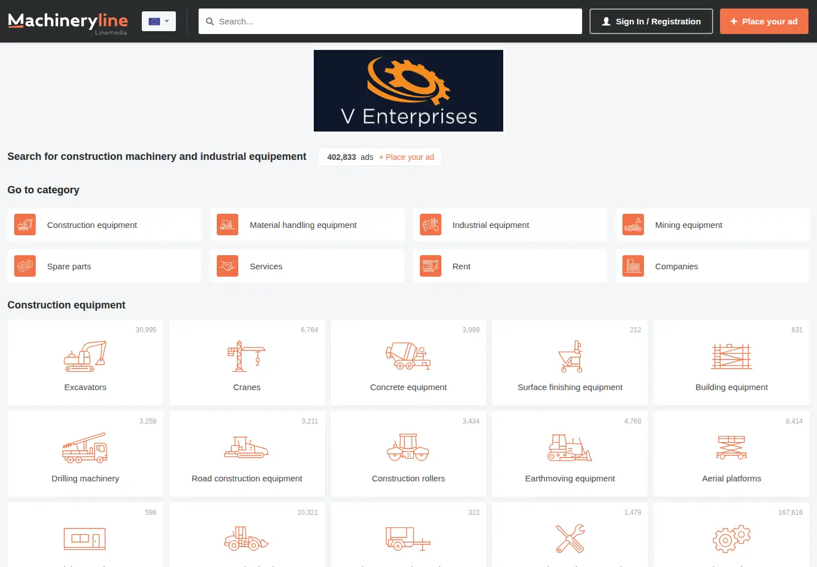Select the Earthmoving equipment label
The height and width of the screenshot is (567, 817).
pos(570,479)
